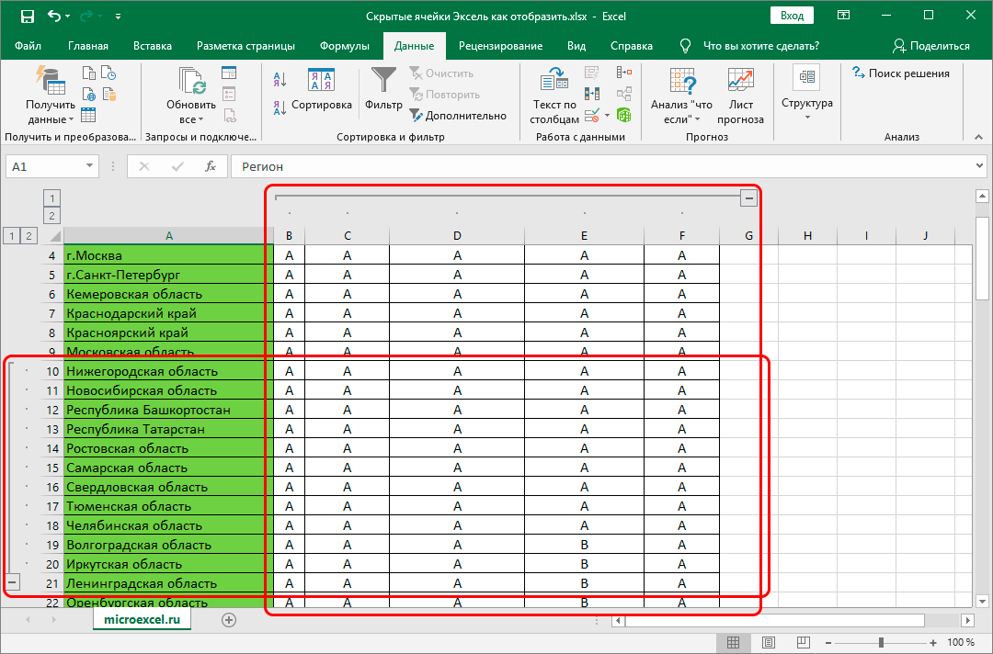Click the Insert Function fx button
The height and width of the screenshot is (654, 993).
[x=211, y=166]
